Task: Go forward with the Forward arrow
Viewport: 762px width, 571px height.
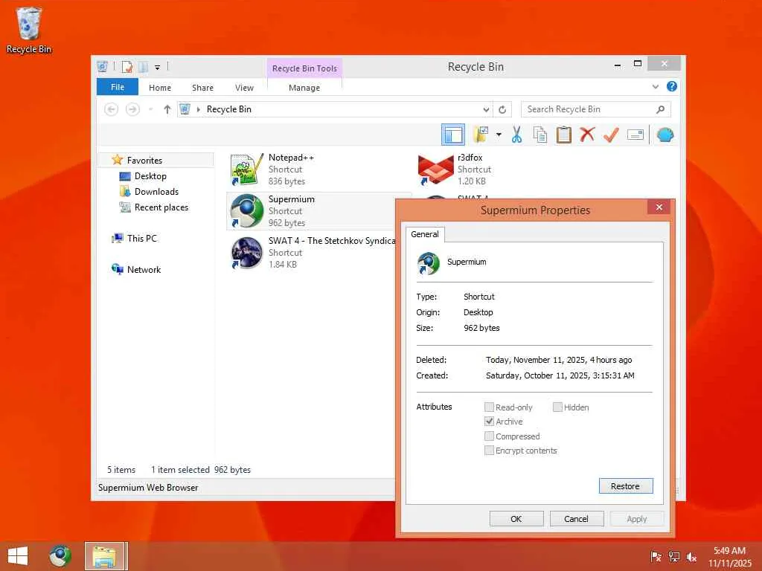Action: 132,110
